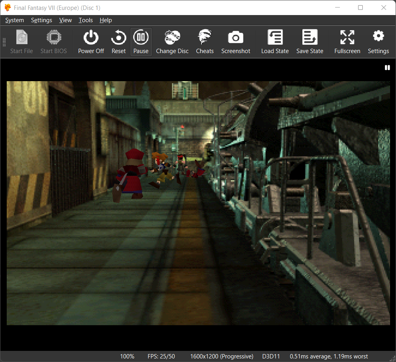
Task: Click the D3D11 renderer status text
Action: pos(271,356)
